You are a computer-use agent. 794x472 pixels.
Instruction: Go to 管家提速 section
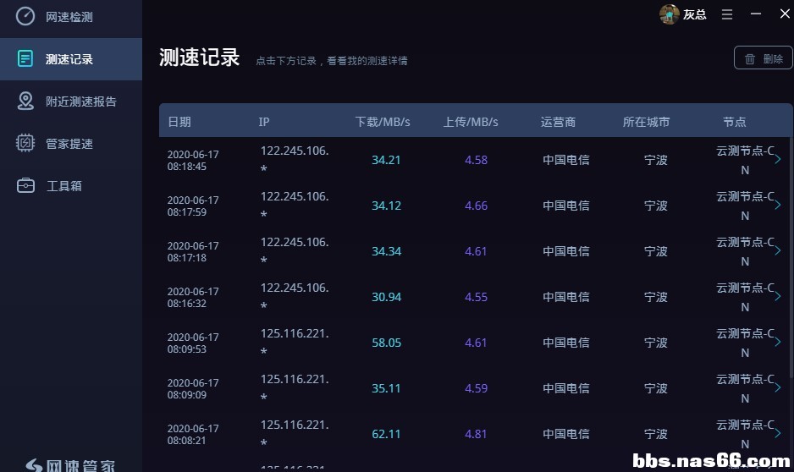tap(71, 143)
